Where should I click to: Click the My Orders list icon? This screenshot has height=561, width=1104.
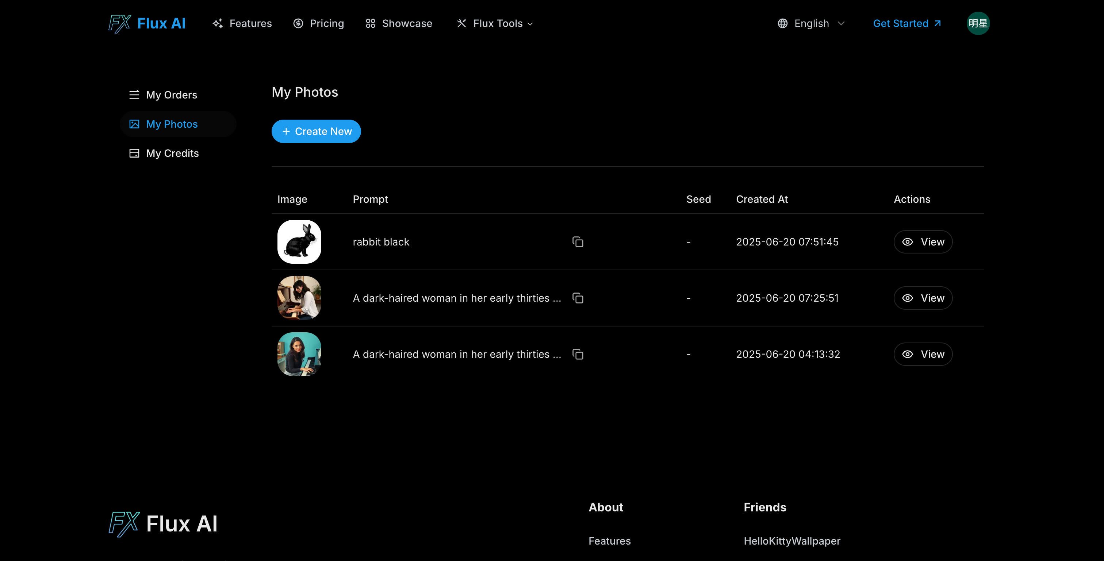(x=134, y=94)
